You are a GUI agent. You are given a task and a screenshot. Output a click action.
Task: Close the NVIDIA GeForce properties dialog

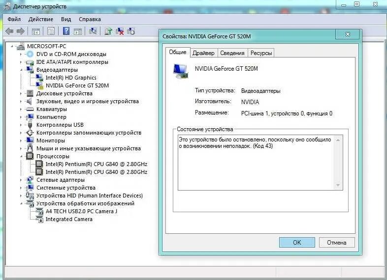click(x=348, y=34)
